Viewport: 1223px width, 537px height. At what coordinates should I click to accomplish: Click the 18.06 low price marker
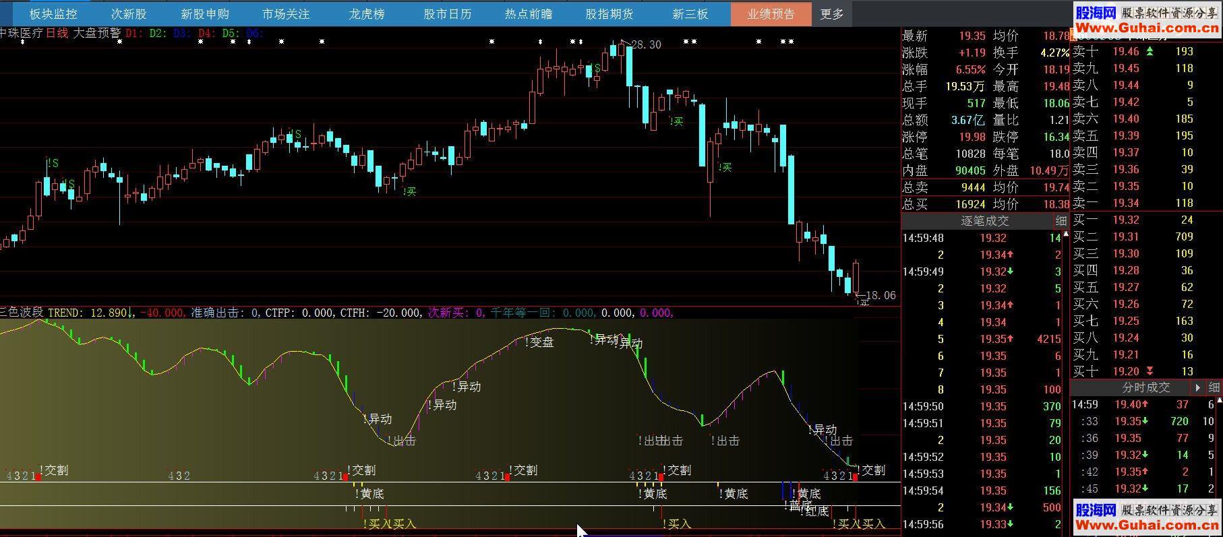pos(880,295)
